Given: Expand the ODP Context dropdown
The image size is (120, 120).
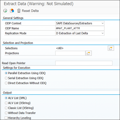Looking at the screenshot, I should 103,23.
